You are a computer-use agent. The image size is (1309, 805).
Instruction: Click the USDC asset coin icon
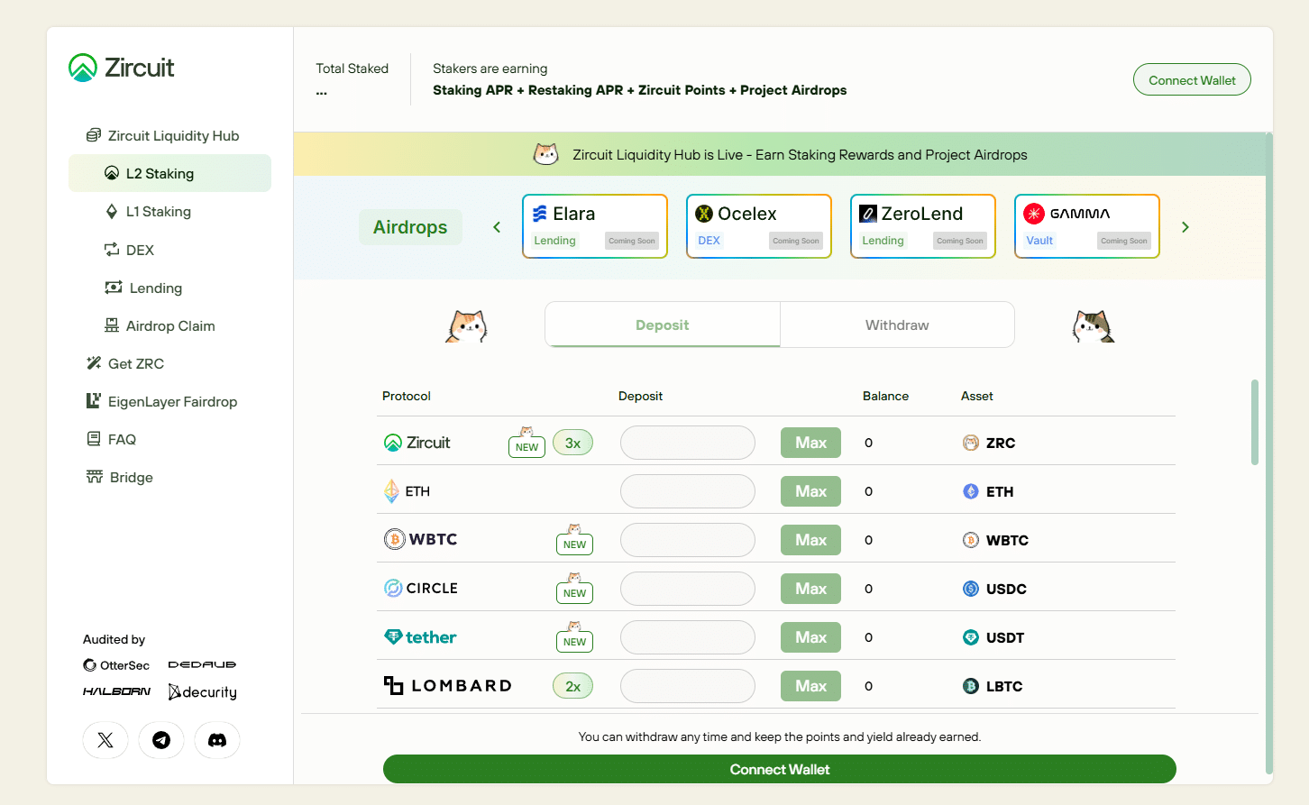click(971, 589)
